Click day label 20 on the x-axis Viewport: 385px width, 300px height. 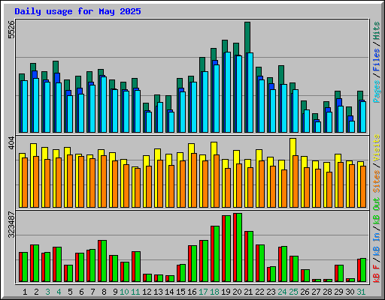(237, 292)
